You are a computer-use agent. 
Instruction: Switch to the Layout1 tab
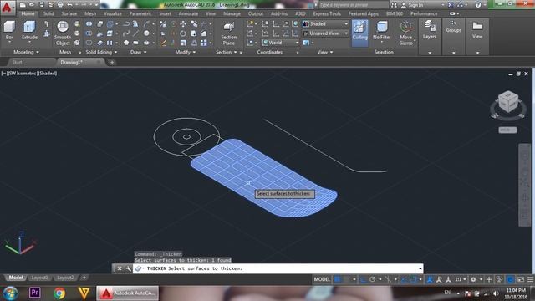coord(39,278)
